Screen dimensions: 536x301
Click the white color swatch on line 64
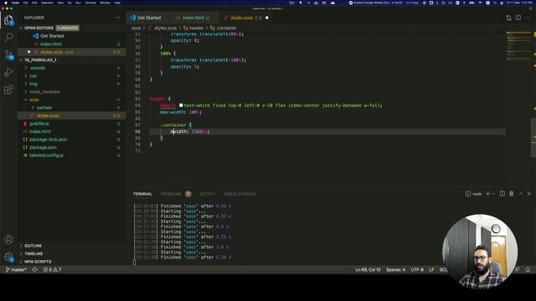pos(181,105)
